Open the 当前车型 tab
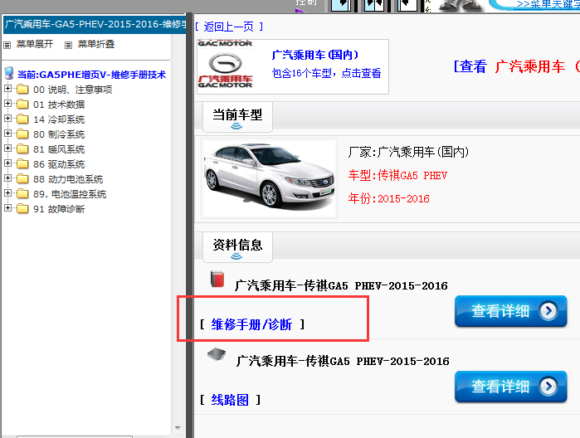This screenshot has width=580, height=438. (237, 117)
